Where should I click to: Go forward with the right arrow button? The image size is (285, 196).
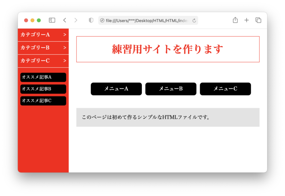tap(76, 20)
